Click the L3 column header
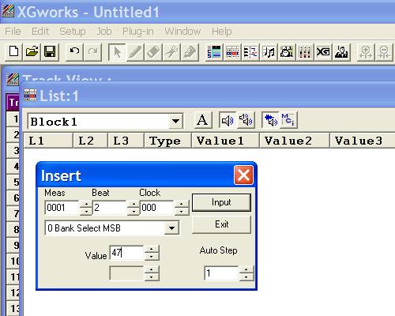395x316 pixels. coord(126,141)
